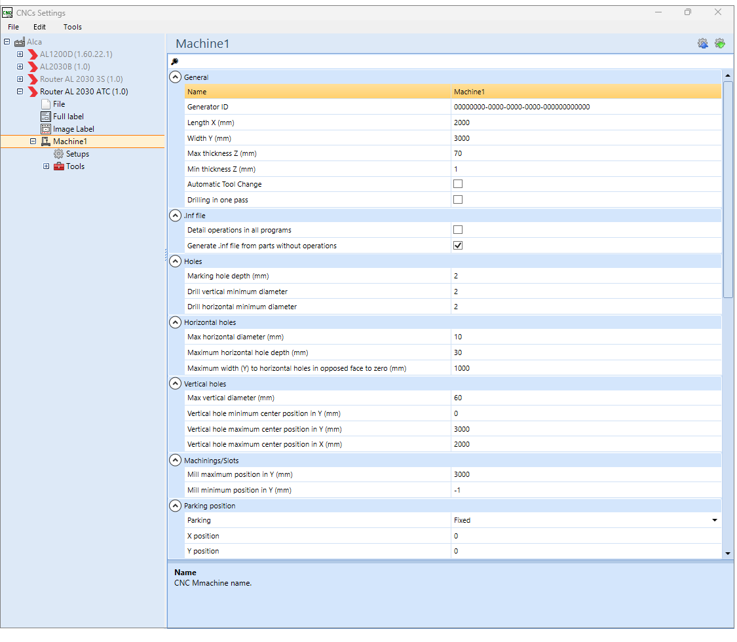Edit X position value under Parking
Viewport: 737px width, 642px height.
pos(586,536)
